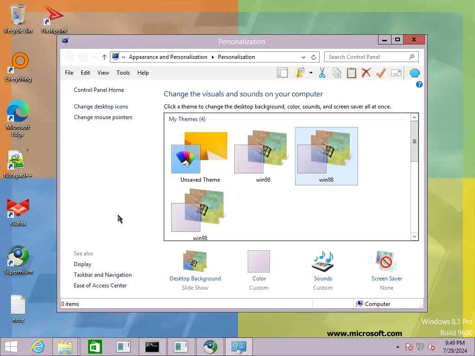Select the r3dfox desktop shortcut
475x356 pixels.
tap(18, 212)
